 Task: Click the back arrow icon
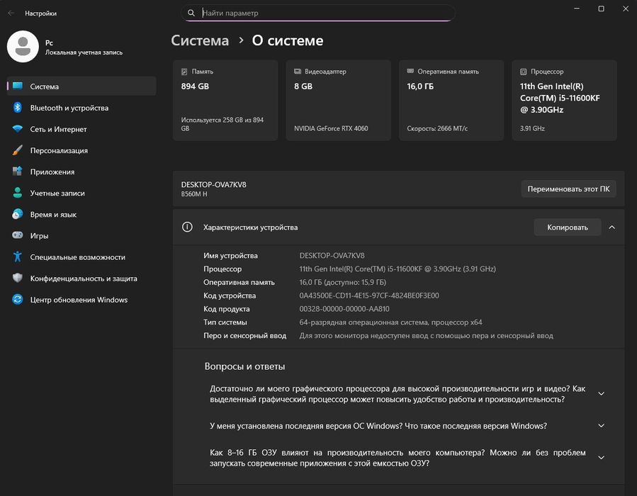click(11, 13)
